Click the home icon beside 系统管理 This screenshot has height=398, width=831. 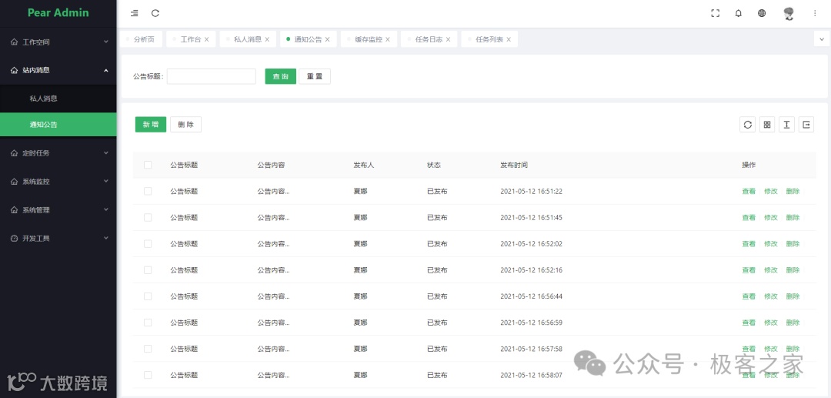click(x=15, y=210)
